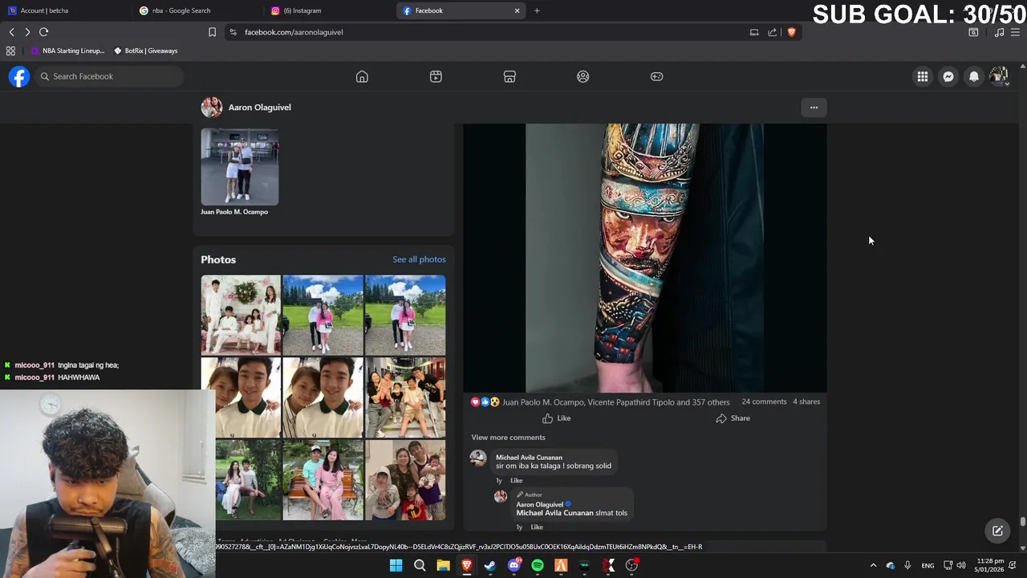Like the tattoo post
Viewport: 1027px width, 578px height.
[556, 418]
